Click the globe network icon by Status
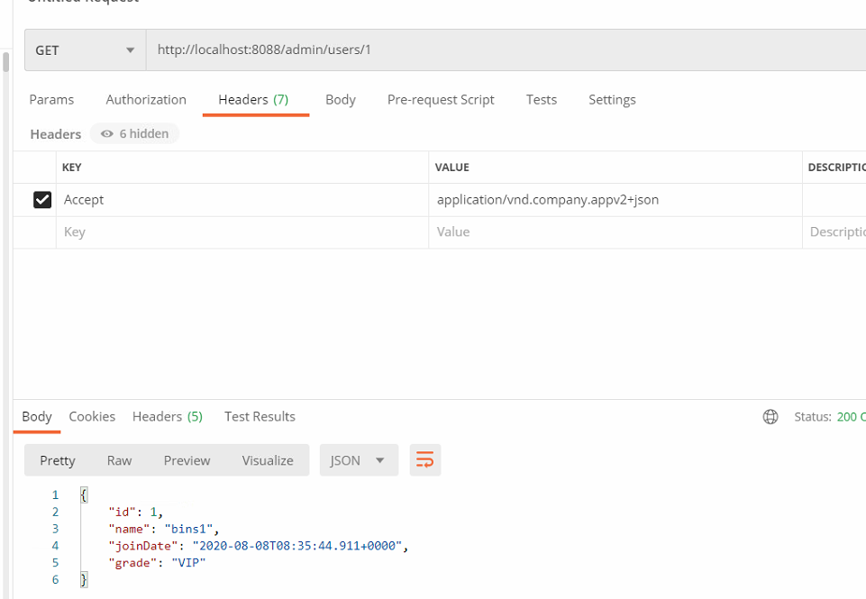 point(770,417)
